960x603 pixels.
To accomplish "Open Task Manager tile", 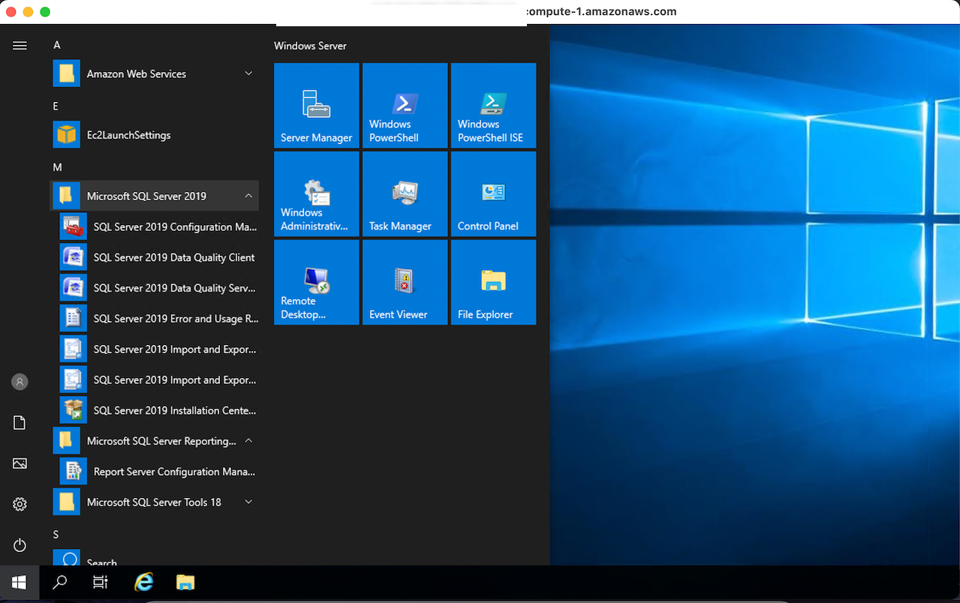I will tap(405, 194).
